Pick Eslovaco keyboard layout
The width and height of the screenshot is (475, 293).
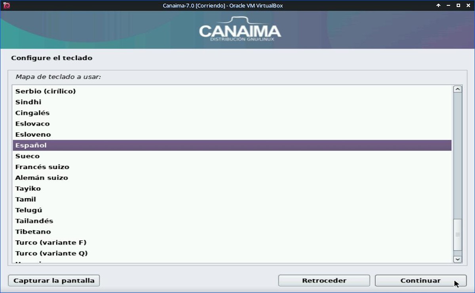click(32, 124)
